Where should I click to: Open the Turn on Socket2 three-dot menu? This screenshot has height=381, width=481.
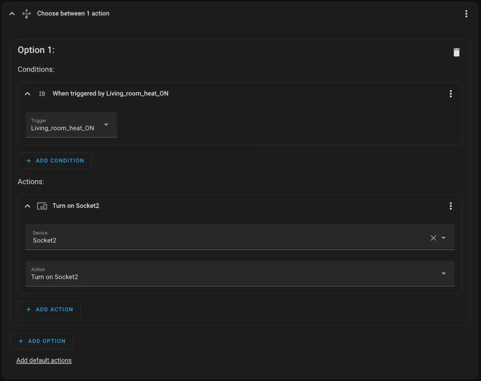pos(450,206)
